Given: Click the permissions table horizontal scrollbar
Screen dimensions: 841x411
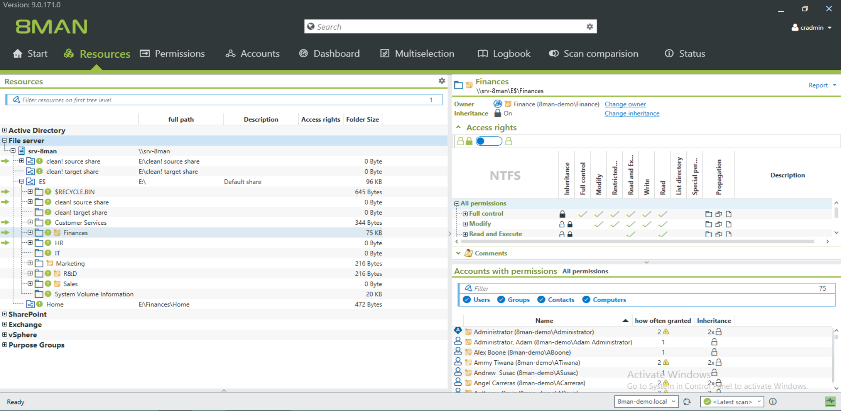Looking at the screenshot, I should coord(637,241).
